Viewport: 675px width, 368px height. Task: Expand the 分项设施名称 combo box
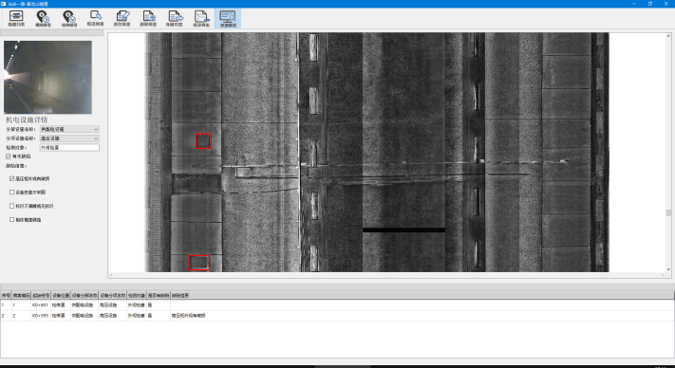pos(69,138)
